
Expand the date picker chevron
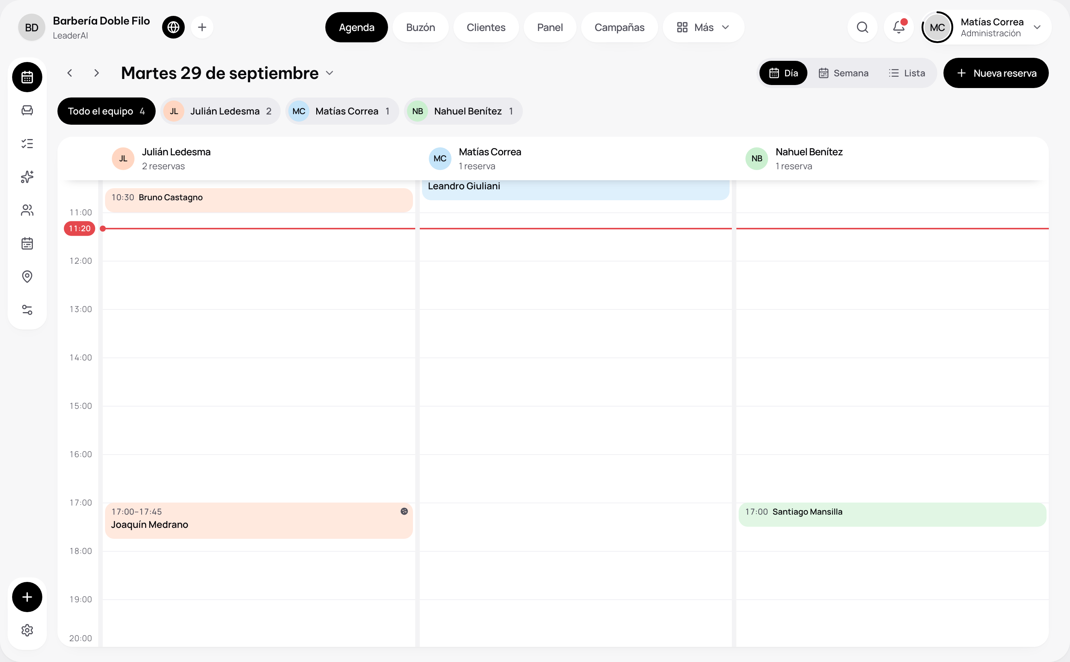pyautogui.click(x=330, y=73)
